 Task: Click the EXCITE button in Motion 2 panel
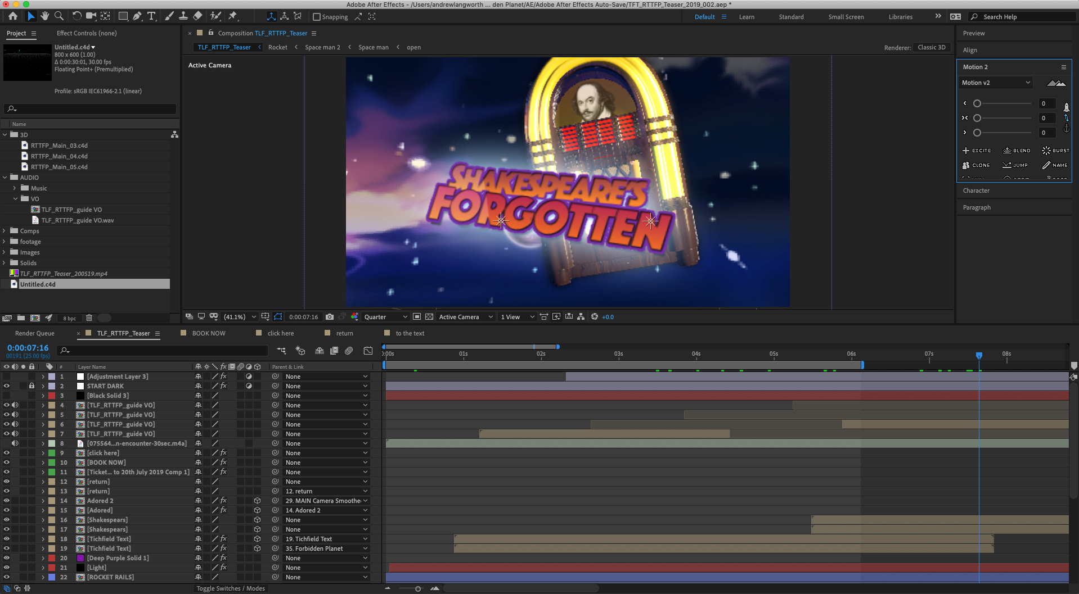coord(977,151)
